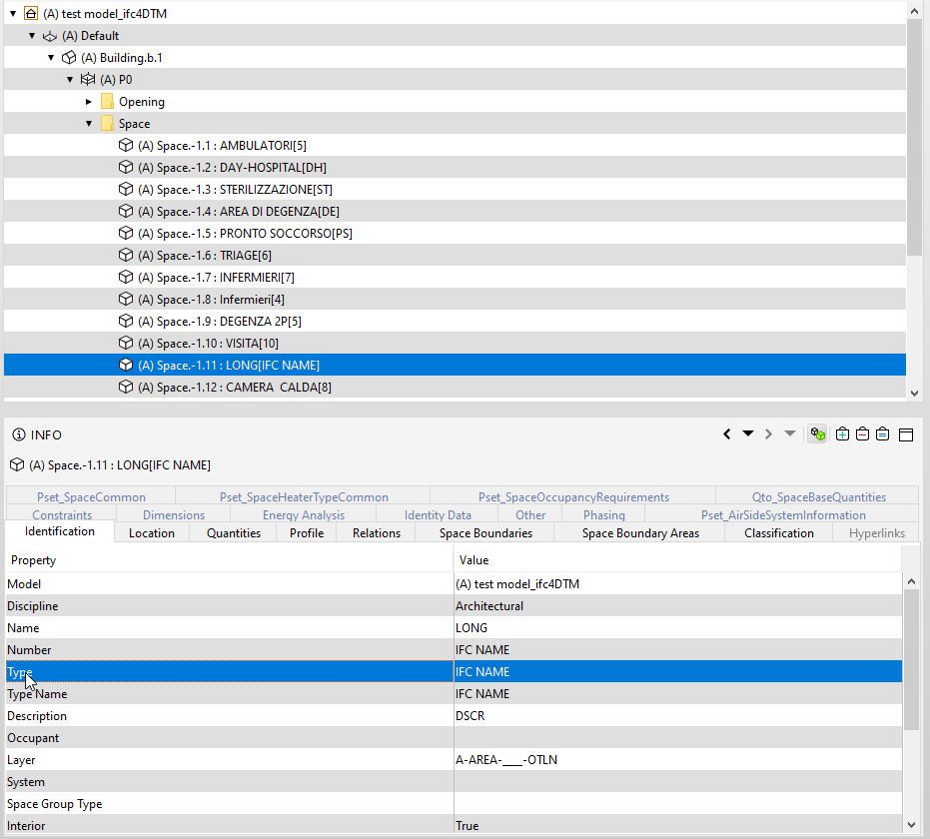Click the model tree scrollbar up arrow

914,11
